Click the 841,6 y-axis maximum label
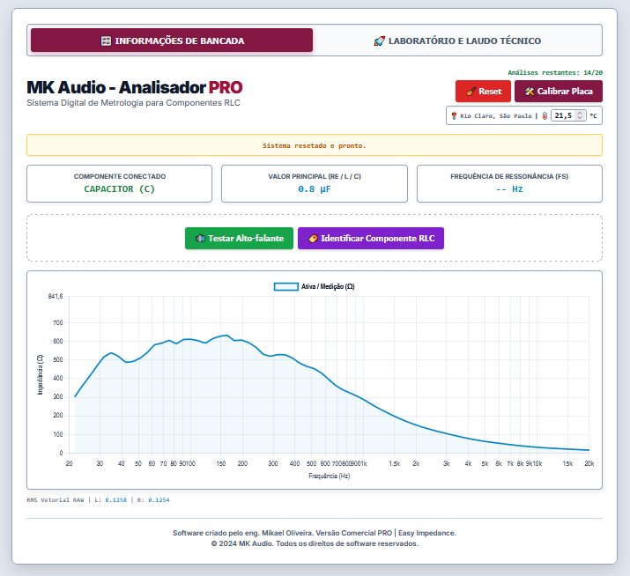 pyautogui.click(x=56, y=297)
